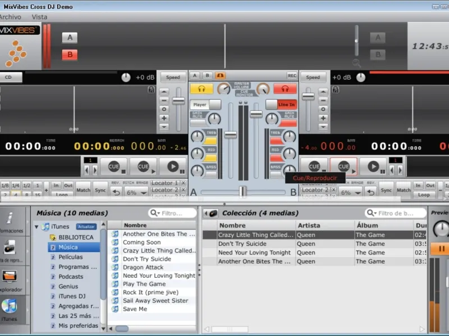This screenshot has height=336, width=449.
Task: Click the channel A volume fader handle
Action: click(x=231, y=135)
